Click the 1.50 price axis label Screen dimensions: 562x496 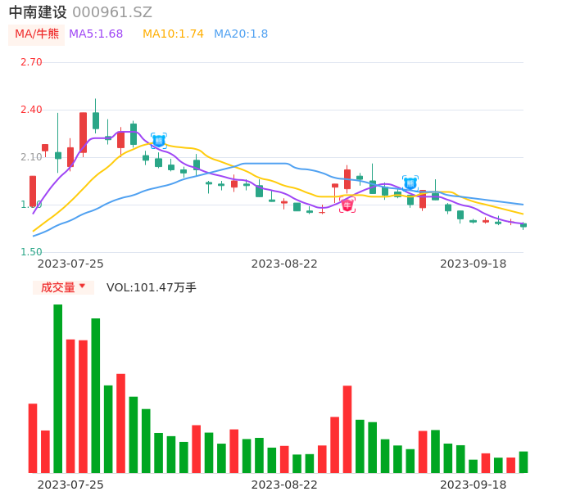click(31, 252)
